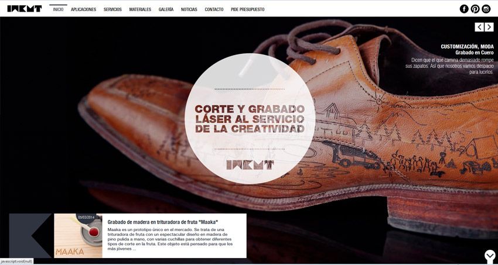498x265 pixels.
Task: Open the Instagram social icon
Action: tap(486, 9)
